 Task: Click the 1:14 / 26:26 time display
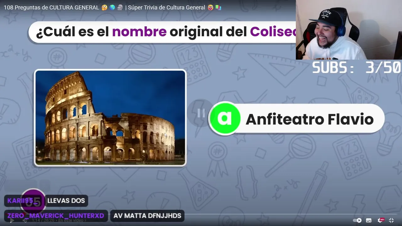pyautogui.click(x=43, y=220)
